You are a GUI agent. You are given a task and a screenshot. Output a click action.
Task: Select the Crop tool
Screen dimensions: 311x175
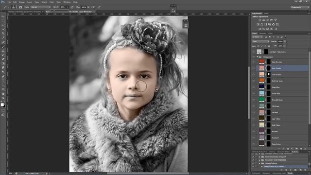tap(3, 34)
